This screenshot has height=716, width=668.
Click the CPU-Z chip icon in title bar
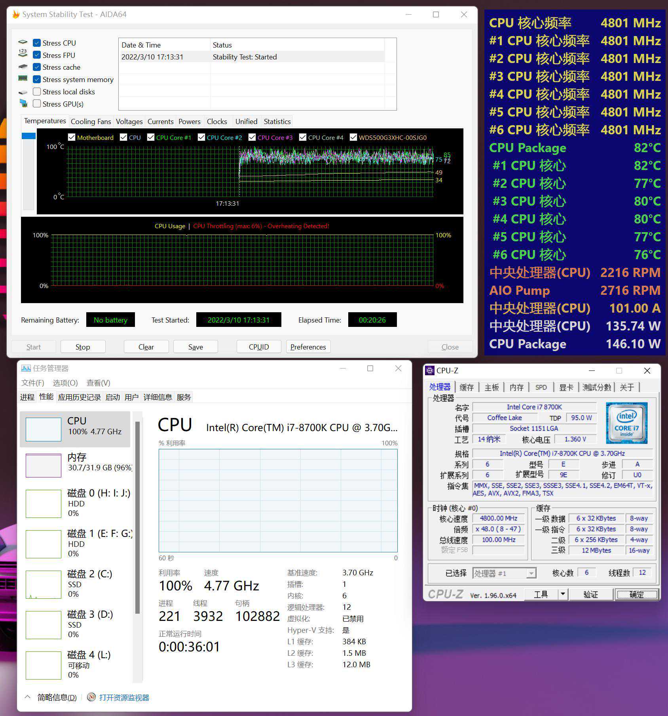[429, 370]
